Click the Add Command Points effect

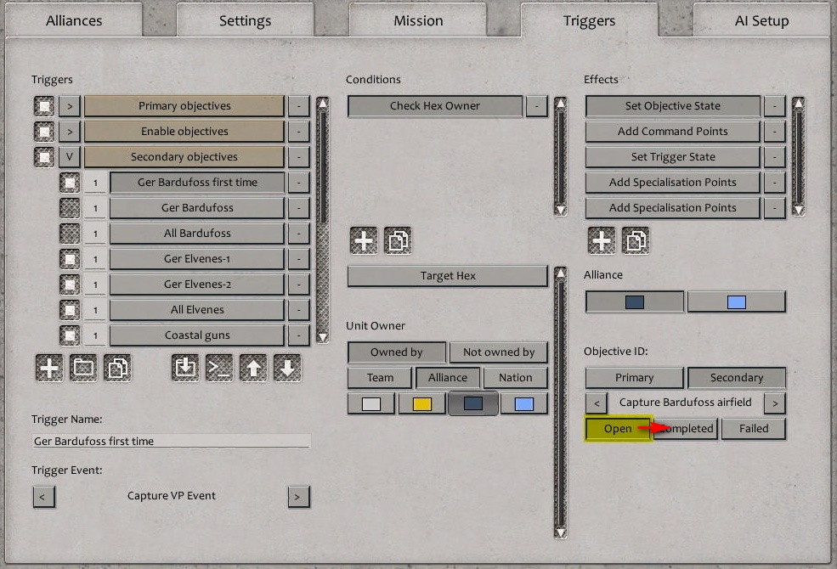tap(672, 132)
